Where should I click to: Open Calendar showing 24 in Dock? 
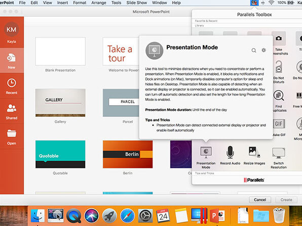163,215
